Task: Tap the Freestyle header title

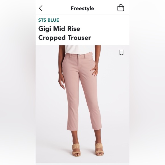Action: [82, 9]
